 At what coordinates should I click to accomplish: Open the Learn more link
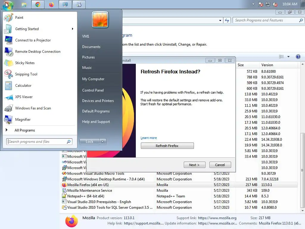pyautogui.click(x=149, y=138)
